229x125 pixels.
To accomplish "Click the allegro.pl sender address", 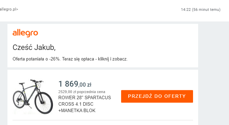I will (9, 9).
